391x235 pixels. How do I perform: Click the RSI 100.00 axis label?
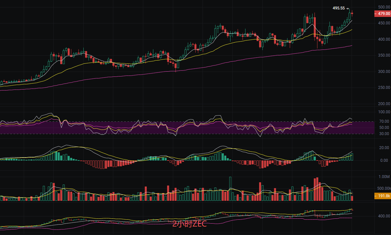384,112
